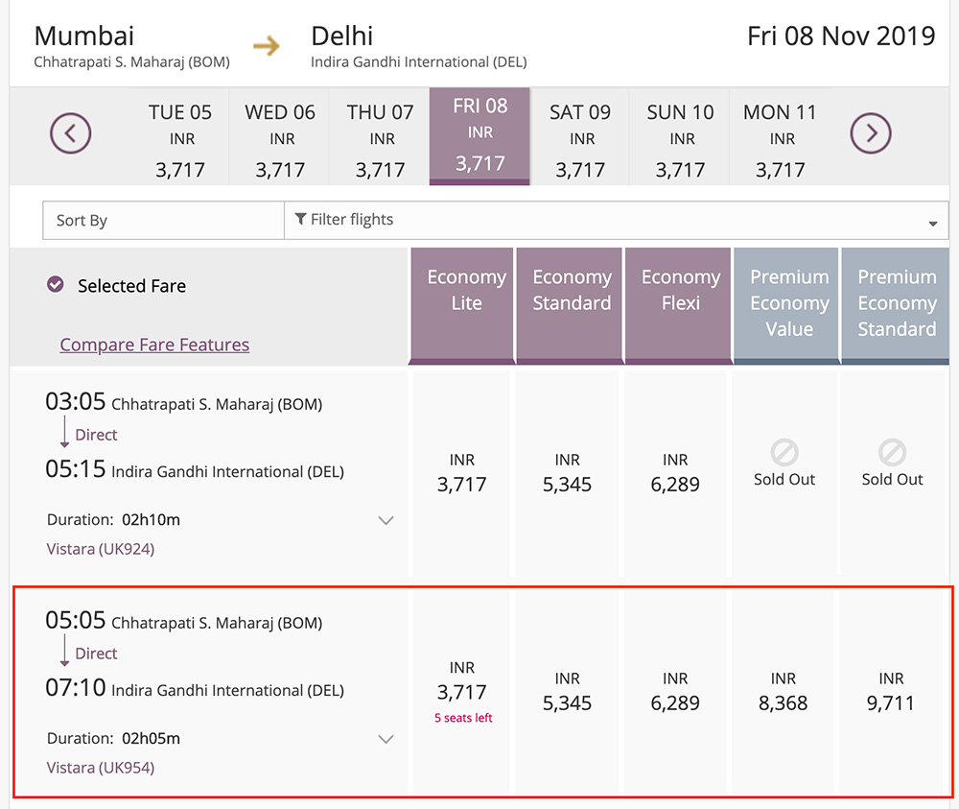Expand details of the 03:05 flight

point(386,520)
